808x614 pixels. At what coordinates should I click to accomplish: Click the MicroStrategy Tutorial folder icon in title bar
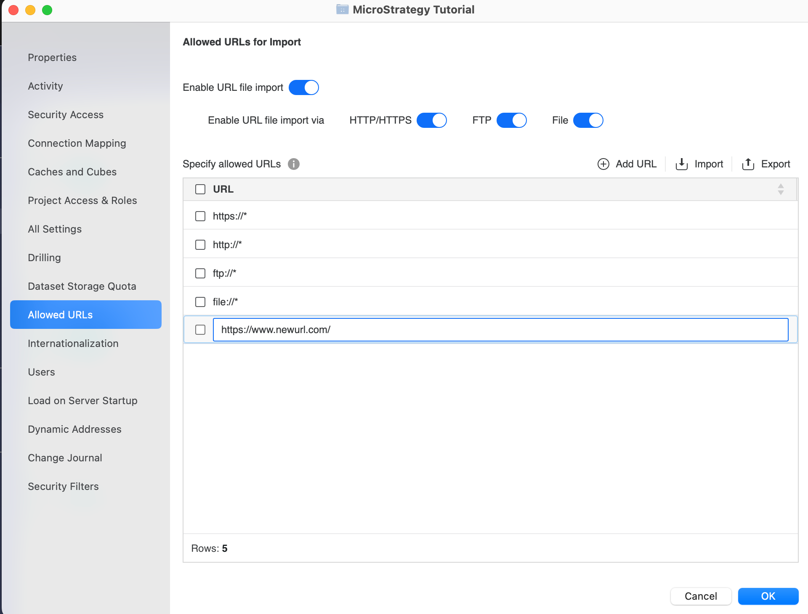[342, 9]
